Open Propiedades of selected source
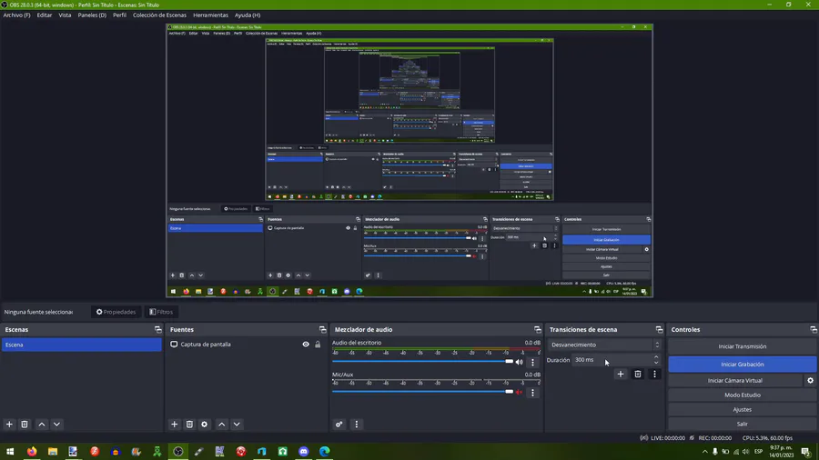 [x=116, y=312]
